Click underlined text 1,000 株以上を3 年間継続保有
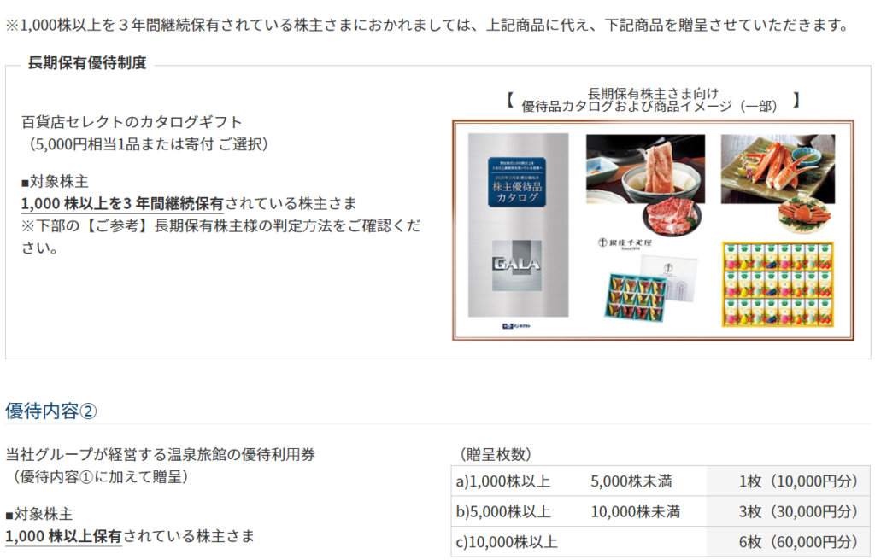Viewport: 875px width, 560px height. (x=122, y=203)
